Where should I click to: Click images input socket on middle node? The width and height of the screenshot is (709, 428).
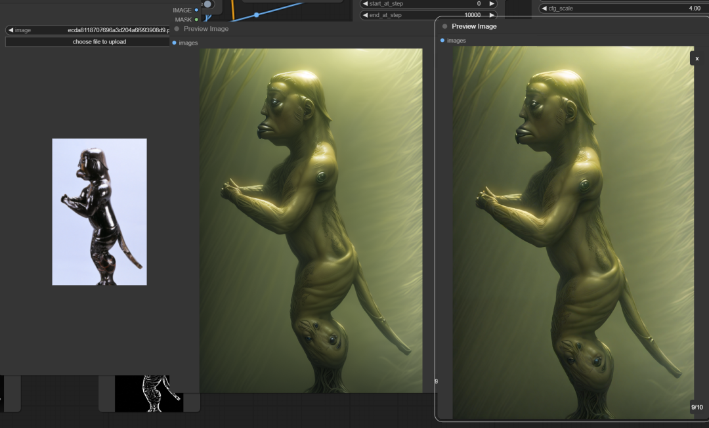(x=174, y=43)
